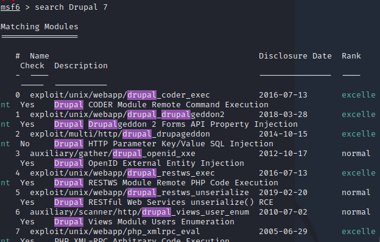Click 'normal' rank of drupal_views_user_enum
The height and width of the screenshot is (242, 380).
(356, 212)
